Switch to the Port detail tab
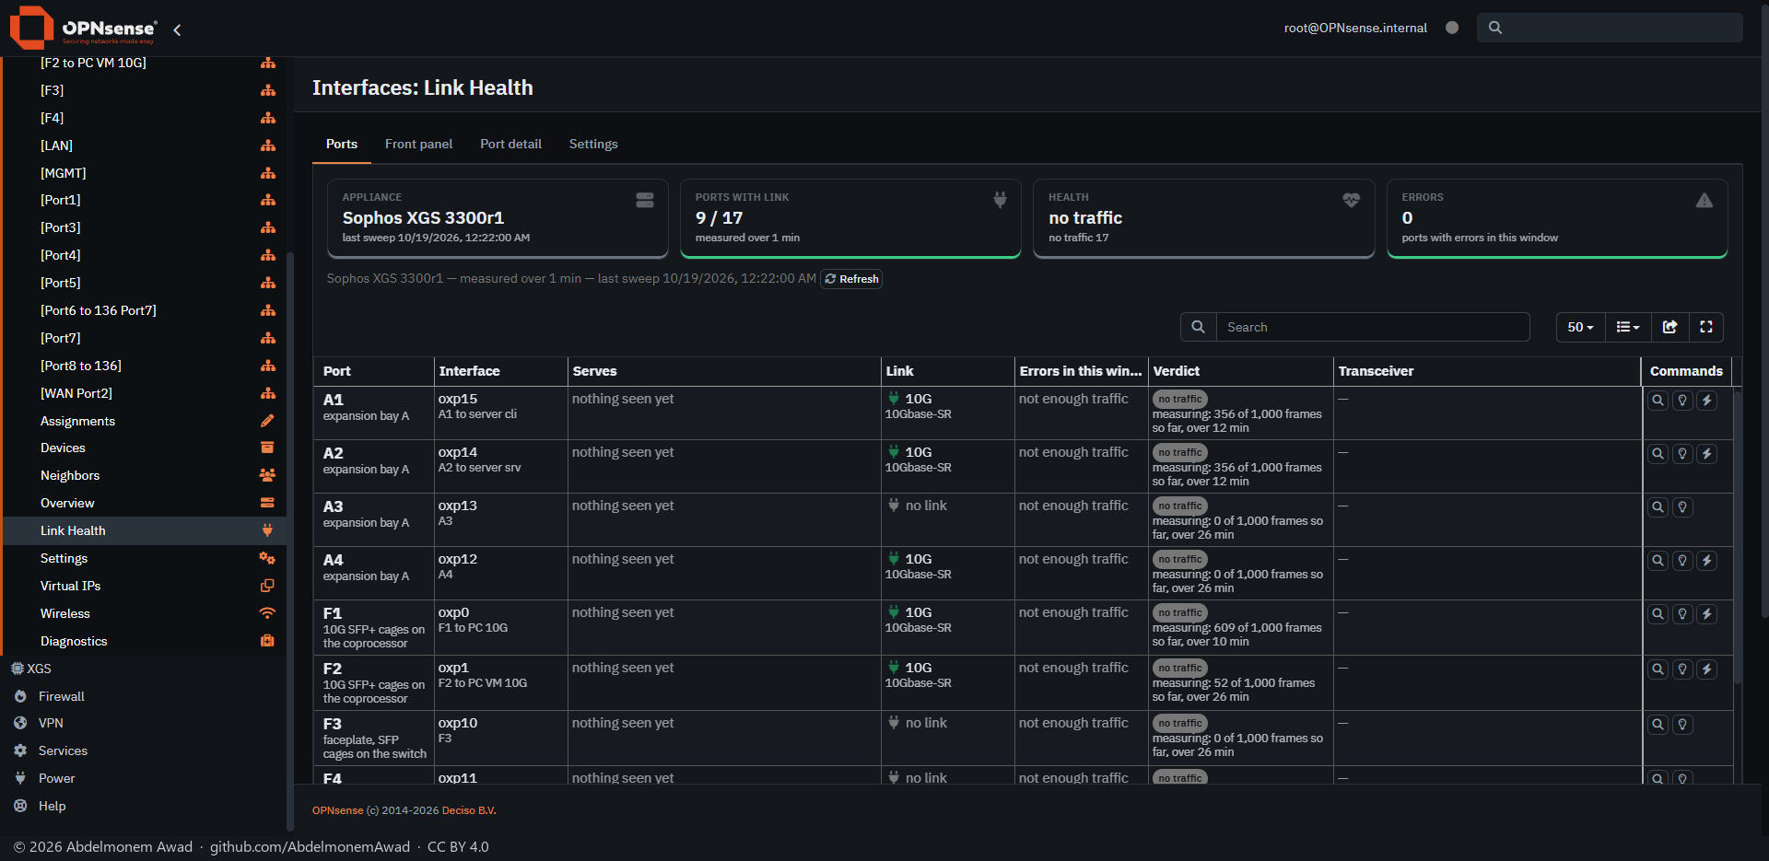Image resolution: width=1769 pixels, height=861 pixels. coord(510,145)
